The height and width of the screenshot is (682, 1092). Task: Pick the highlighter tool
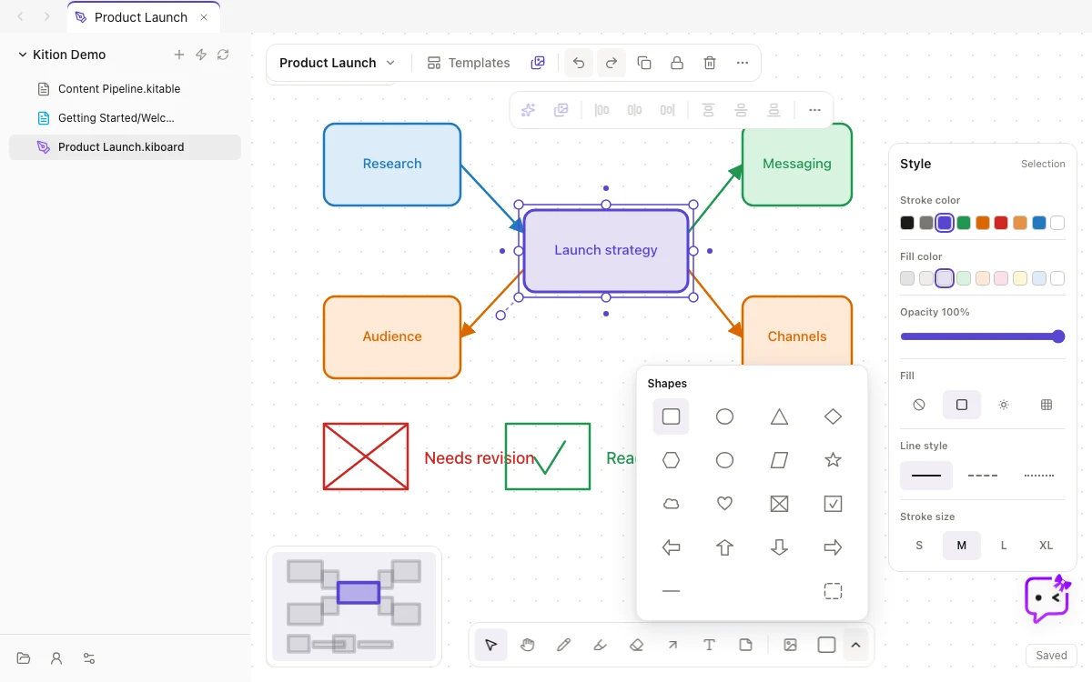[600, 645]
